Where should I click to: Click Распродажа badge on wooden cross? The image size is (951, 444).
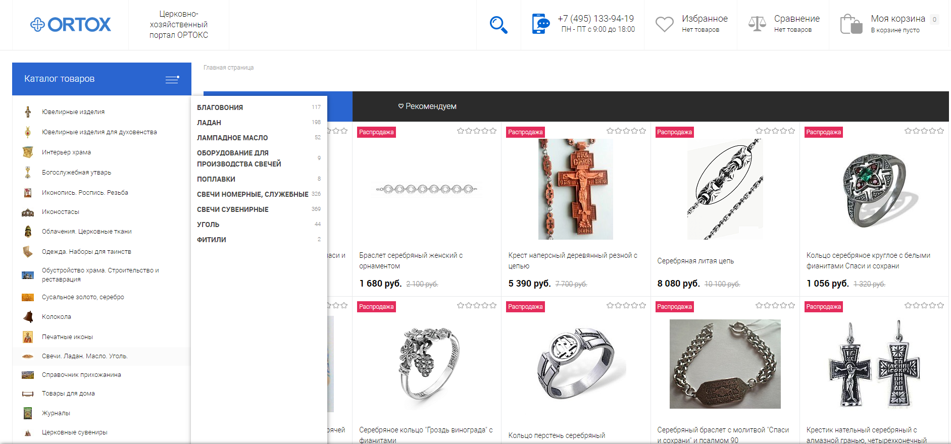(x=525, y=132)
